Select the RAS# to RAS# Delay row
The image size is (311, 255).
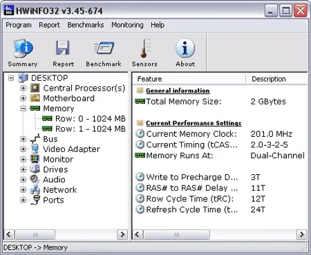[192, 188]
